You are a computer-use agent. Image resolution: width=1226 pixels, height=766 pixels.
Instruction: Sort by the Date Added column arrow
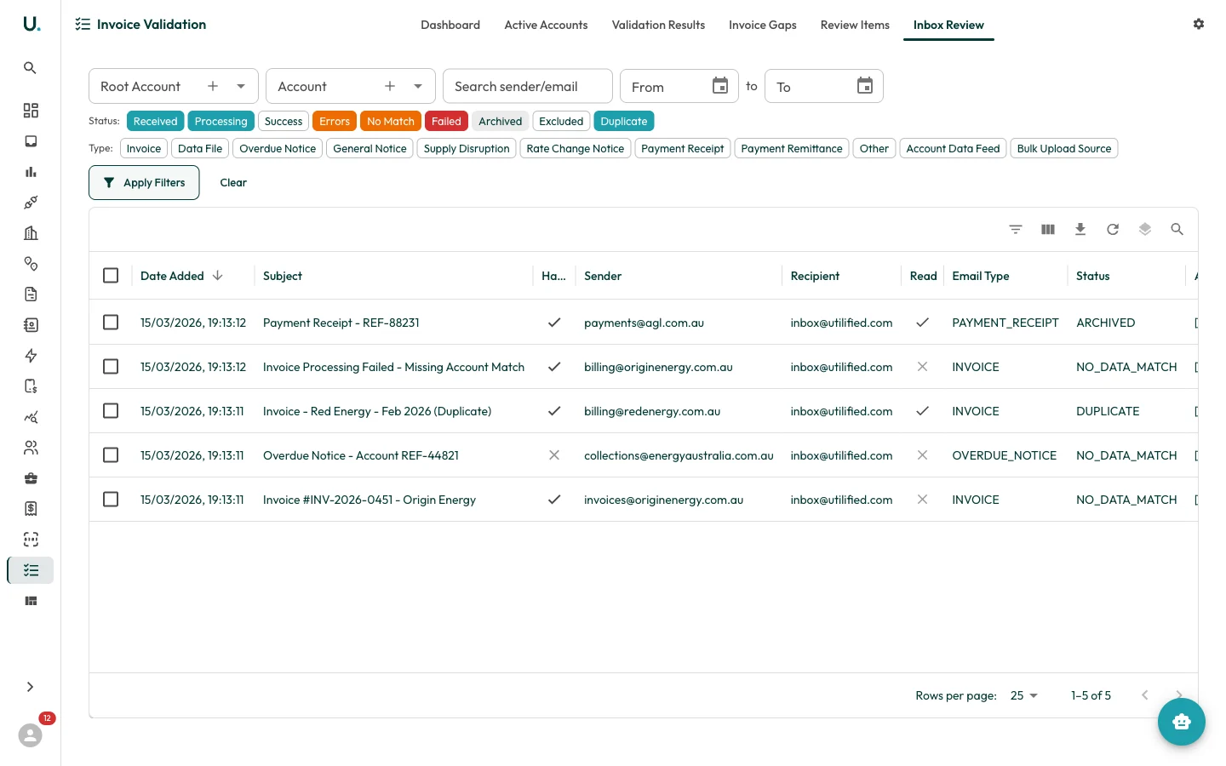(218, 276)
